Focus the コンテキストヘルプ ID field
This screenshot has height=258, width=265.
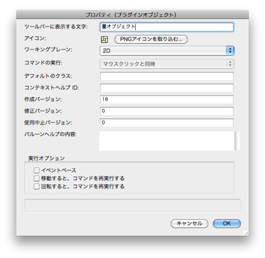pyautogui.click(x=167, y=88)
